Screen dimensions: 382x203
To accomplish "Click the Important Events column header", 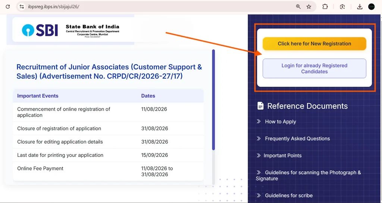I will point(38,96).
